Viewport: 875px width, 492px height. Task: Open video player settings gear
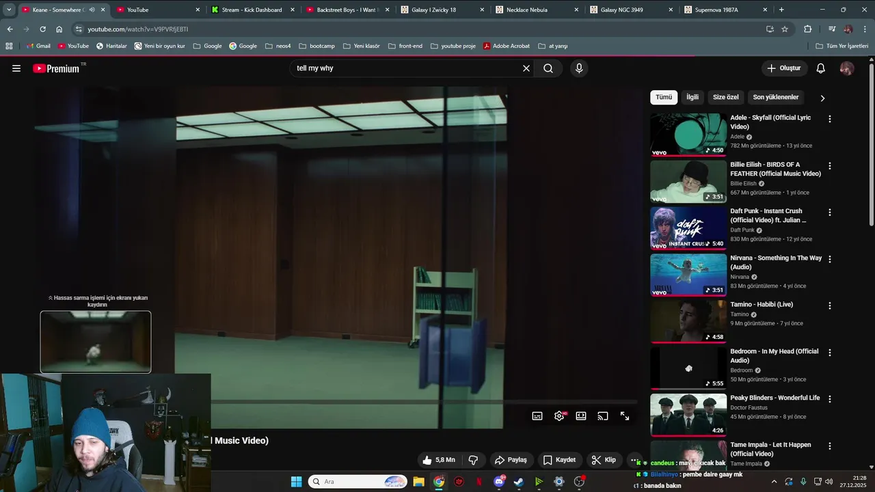click(559, 416)
